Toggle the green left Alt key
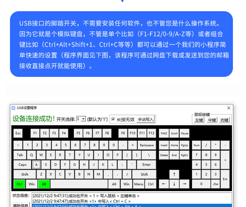Viewport: 246px width, 207px height. pyautogui.click(x=44, y=184)
